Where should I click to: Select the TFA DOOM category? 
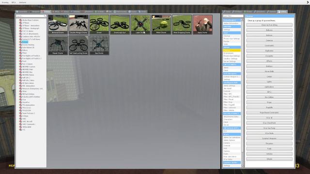[27, 111]
